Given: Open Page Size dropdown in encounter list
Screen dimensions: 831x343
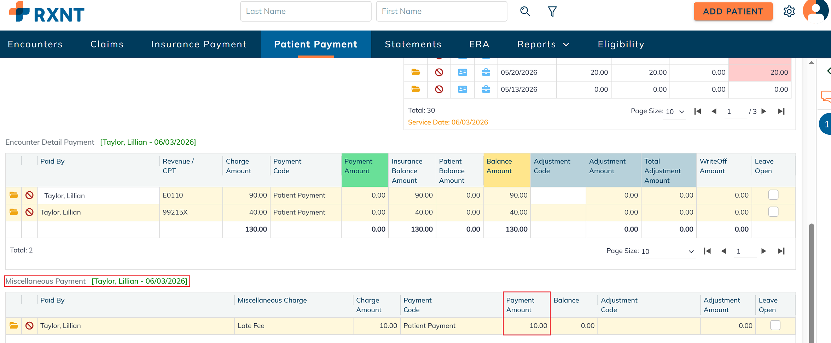Looking at the screenshot, I should (675, 112).
